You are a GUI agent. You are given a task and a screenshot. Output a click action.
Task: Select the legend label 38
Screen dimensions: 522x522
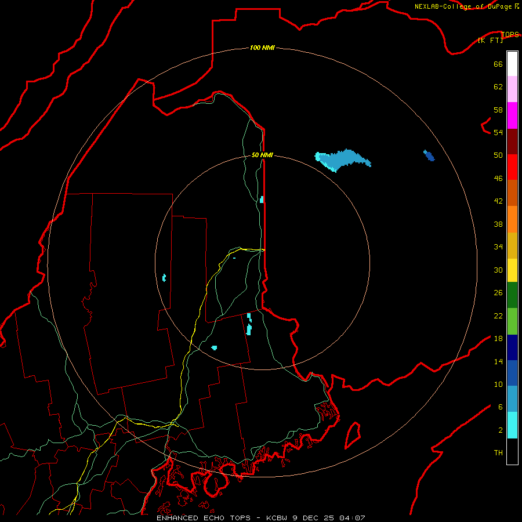[498, 224]
